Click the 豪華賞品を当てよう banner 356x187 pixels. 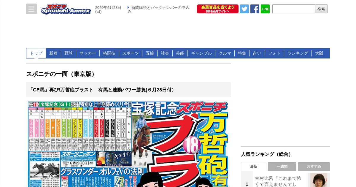[x=218, y=9]
